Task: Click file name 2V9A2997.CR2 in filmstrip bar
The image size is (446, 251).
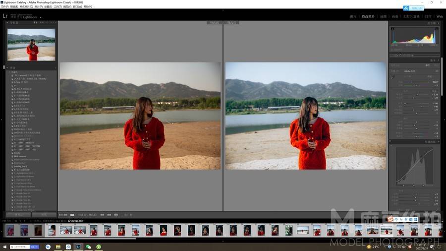Action: point(75,221)
